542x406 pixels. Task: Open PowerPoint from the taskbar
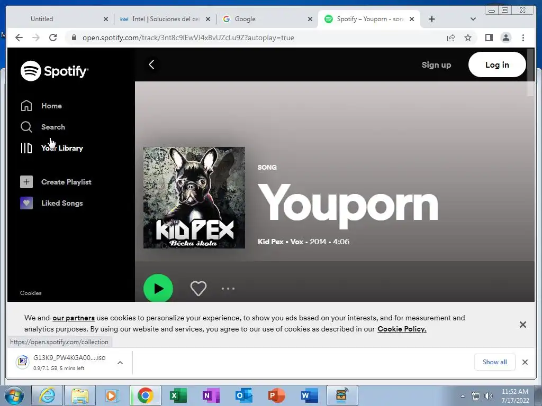[276, 395]
